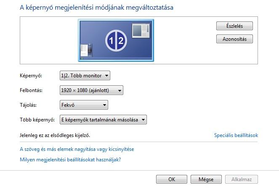Click the Észlelés detect button

(234, 26)
